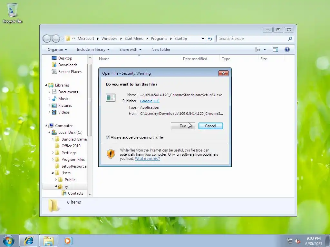Toggle Always ask before opening this file

(x=108, y=137)
